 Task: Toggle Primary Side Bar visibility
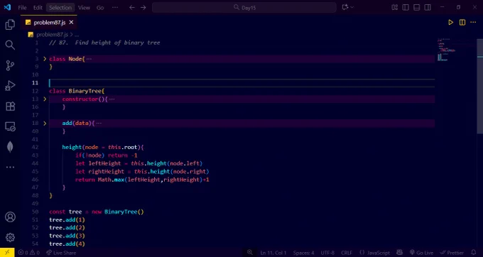406,7
